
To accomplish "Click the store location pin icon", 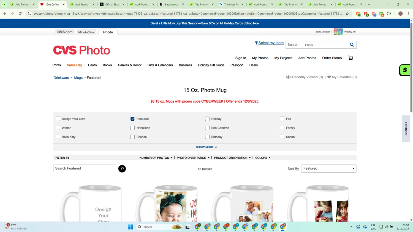I will pyautogui.click(x=256, y=43).
